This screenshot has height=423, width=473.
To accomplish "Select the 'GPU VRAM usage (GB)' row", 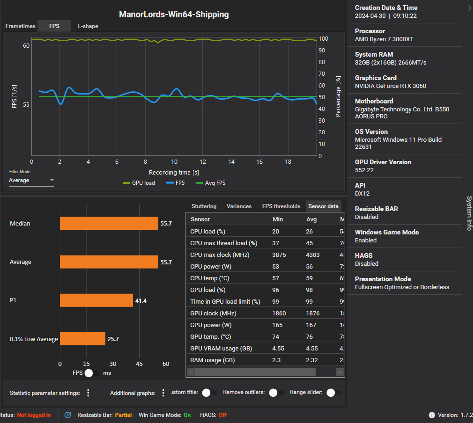I will [x=265, y=349].
